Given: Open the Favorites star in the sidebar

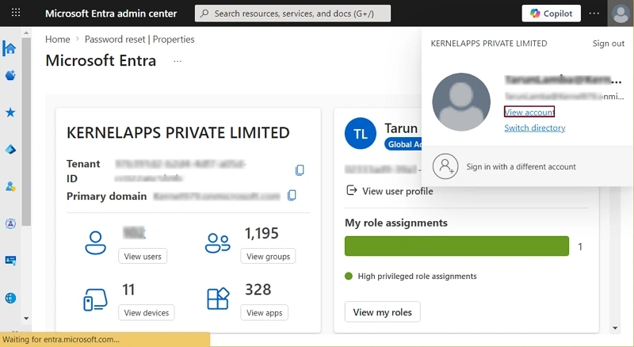Looking at the screenshot, I should (x=10, y=112).
